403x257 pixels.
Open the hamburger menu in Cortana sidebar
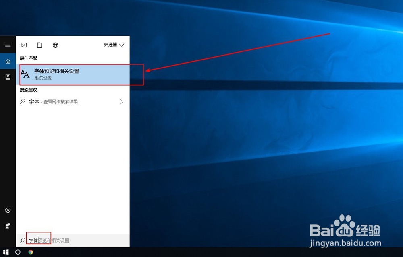[8, 45]
